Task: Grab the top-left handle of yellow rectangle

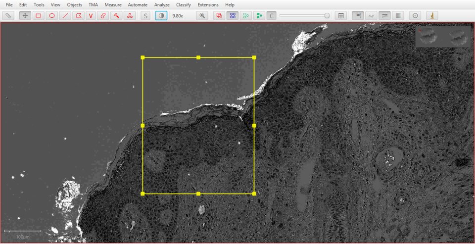Action: point(142,57)
